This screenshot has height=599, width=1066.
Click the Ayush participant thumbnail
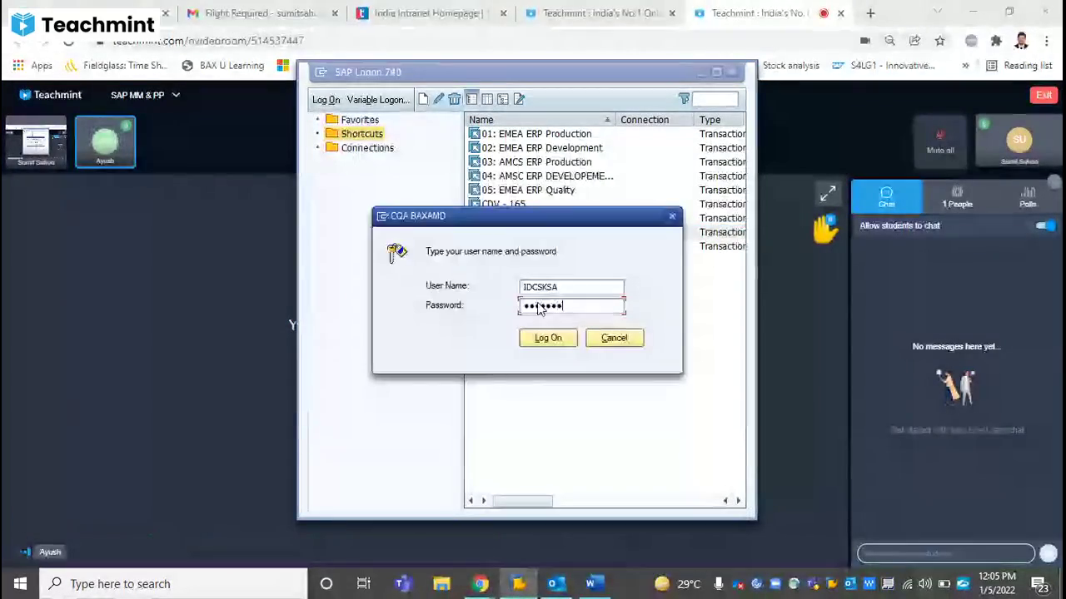point(105,142)
